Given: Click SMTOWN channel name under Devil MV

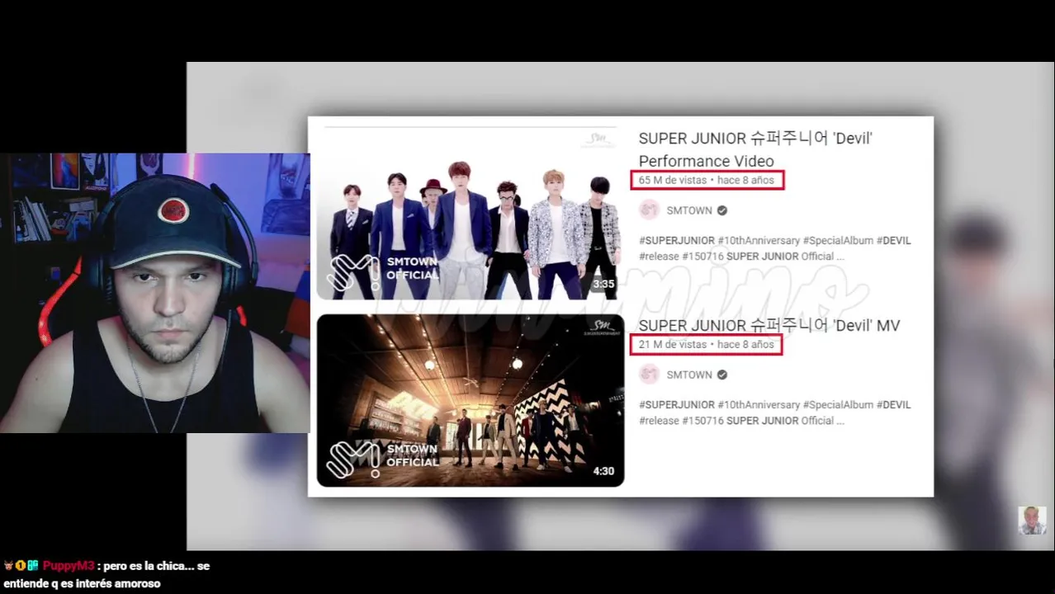Looking at the screenshot, I should click(689, 375).
